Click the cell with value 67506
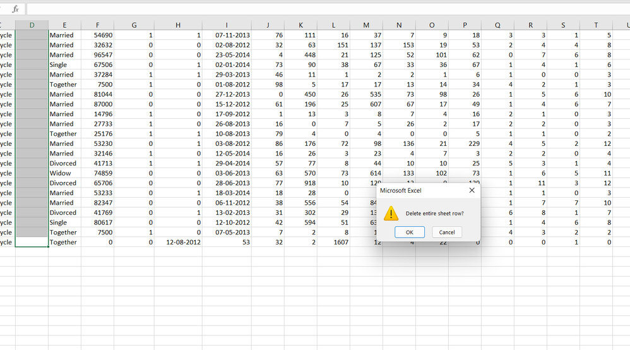 (97, 65)
